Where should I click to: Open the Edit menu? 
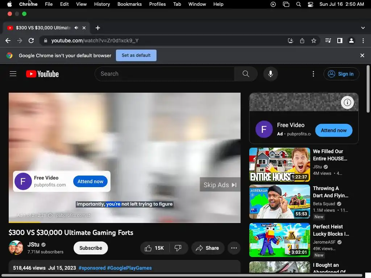[64, 4]
